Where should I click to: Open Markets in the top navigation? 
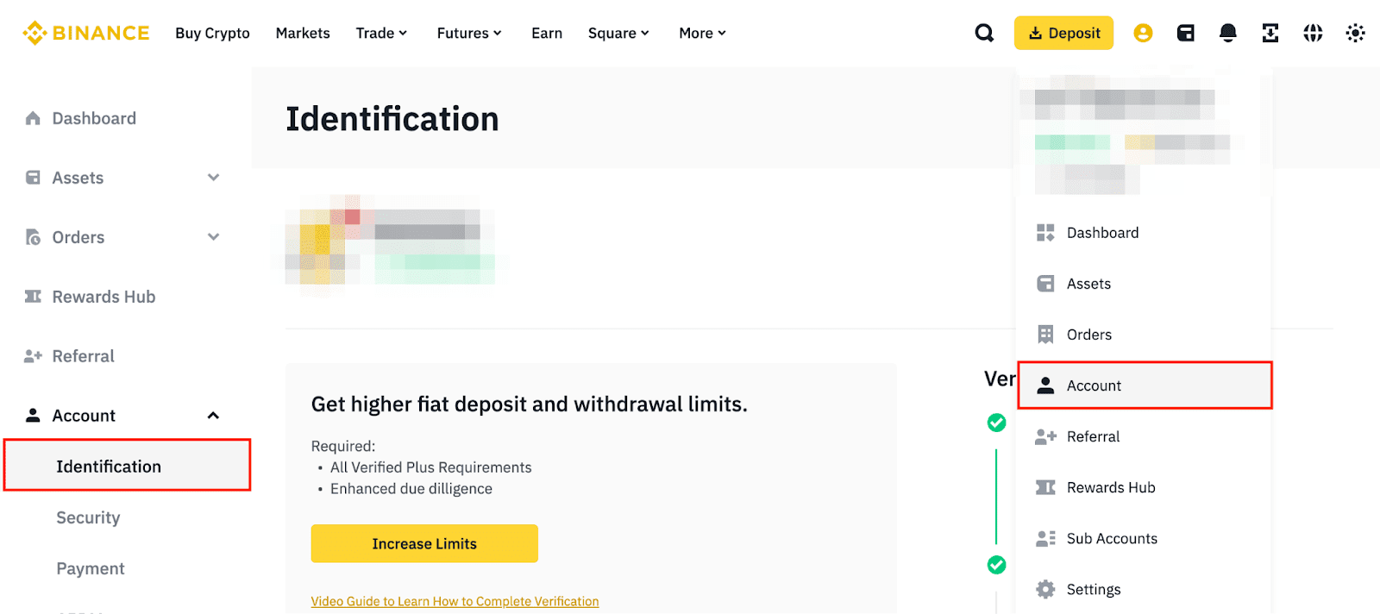(303, 33)
